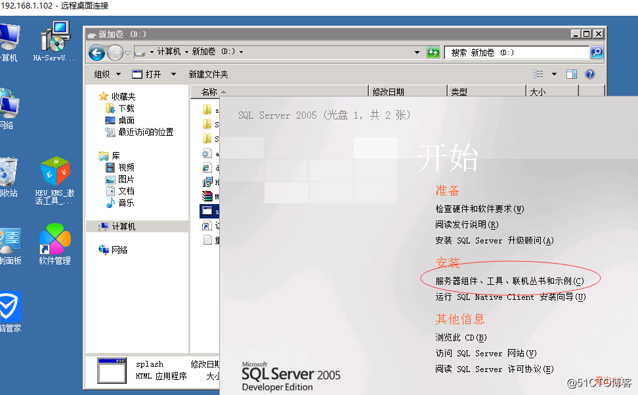Select 收藏夹 in navigation pane
The width and height of the screenshot is (638, 395).
117,96
